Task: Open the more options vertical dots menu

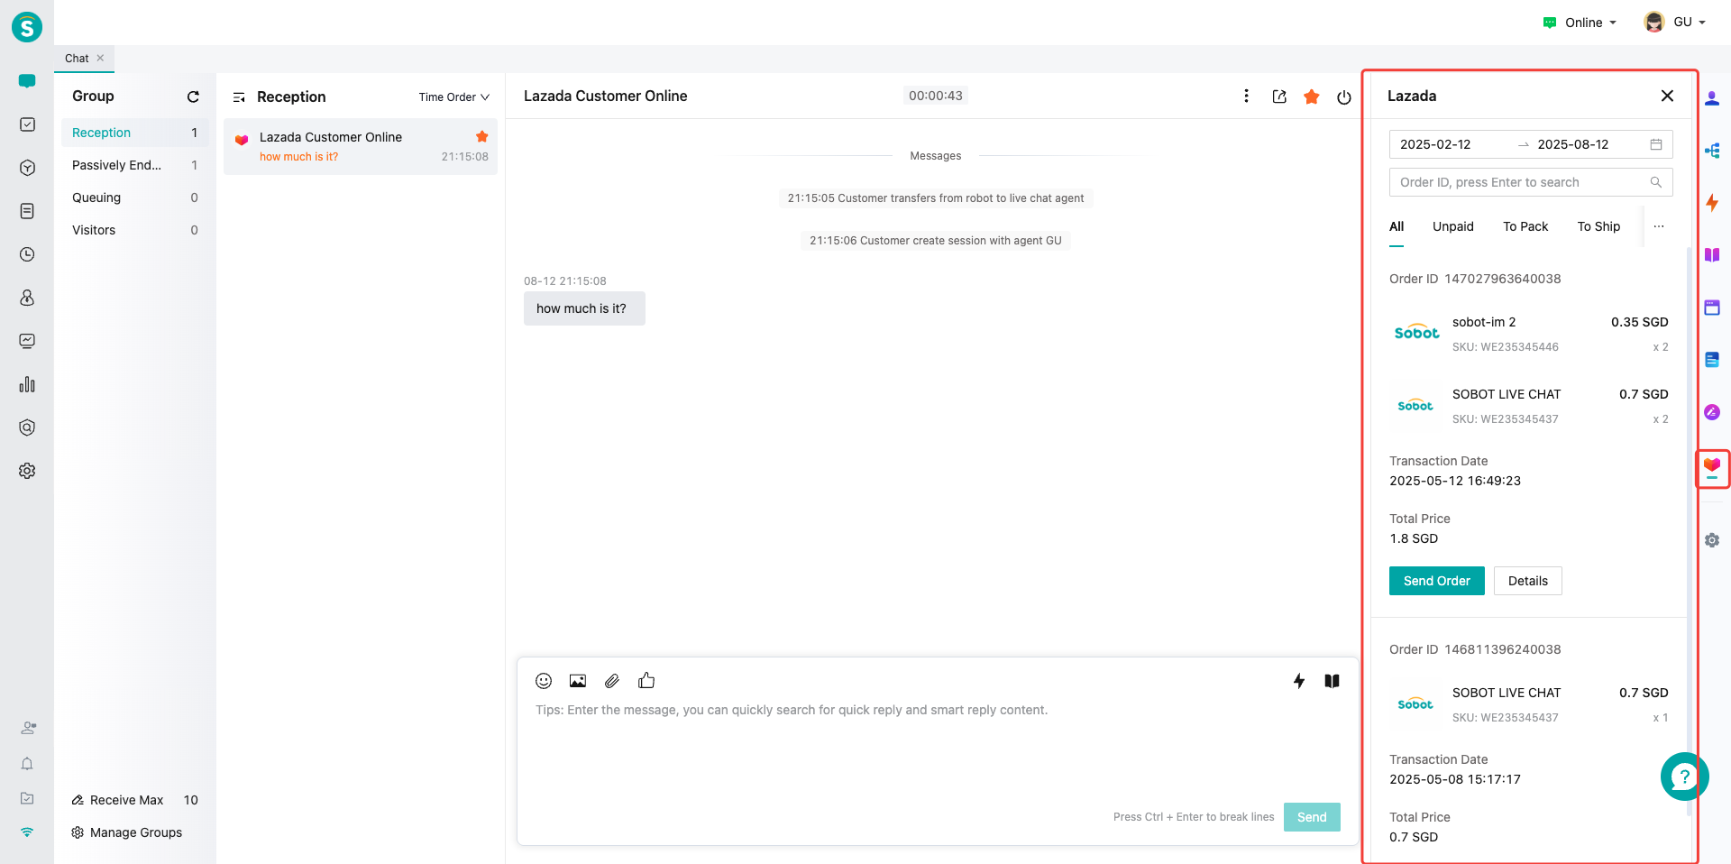Action: (1246, 97)
